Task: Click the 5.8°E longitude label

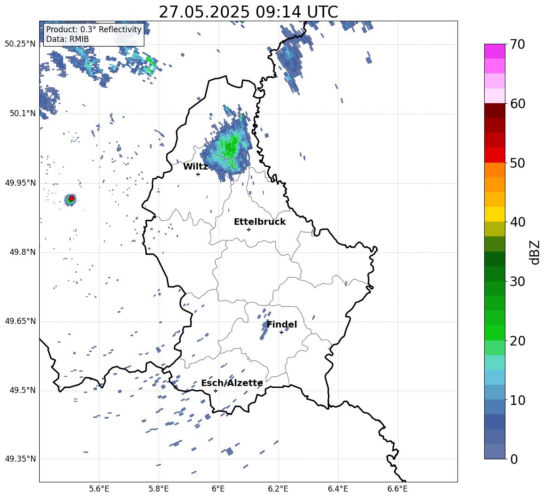Action: click(159, 489)
